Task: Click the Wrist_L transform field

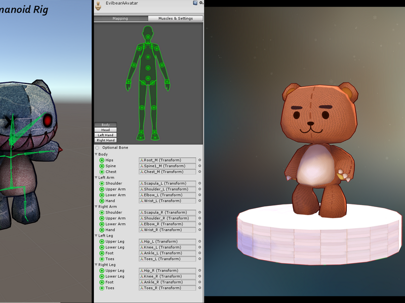Action: 168,201
